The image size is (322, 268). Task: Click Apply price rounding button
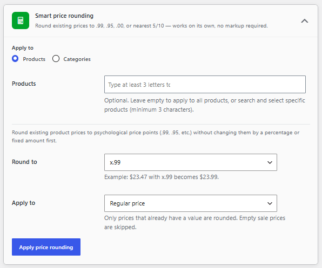pyautogui.click(x=46, y=247)
